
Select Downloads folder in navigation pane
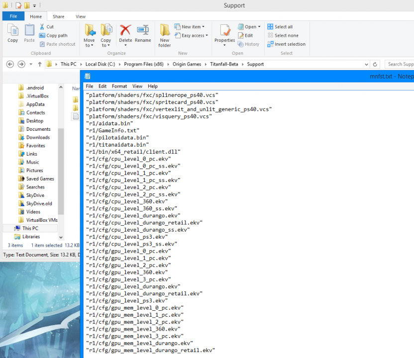[38, 137]
